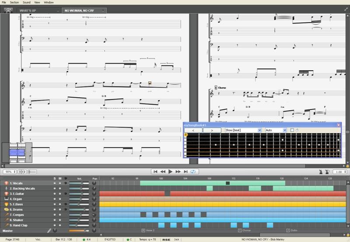Click the Master track pencil icon
Image resolution: width=350 pixels, height=242 pixels.
(49, 231)
